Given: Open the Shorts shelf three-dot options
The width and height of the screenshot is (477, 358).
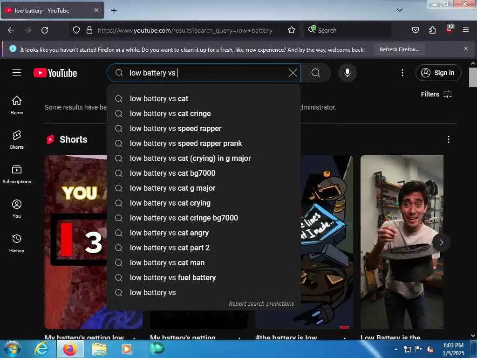Looking at the screenshot, I should click(449, 139).
